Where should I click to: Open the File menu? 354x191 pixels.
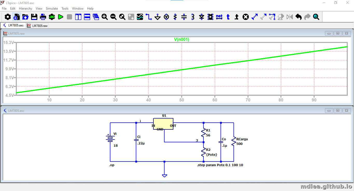click(4, 9)
